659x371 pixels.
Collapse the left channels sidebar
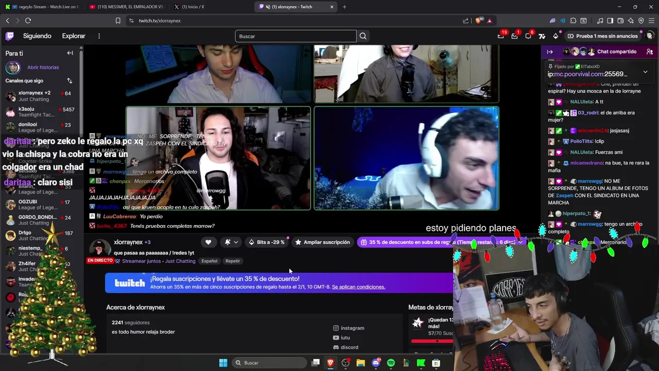70,53
